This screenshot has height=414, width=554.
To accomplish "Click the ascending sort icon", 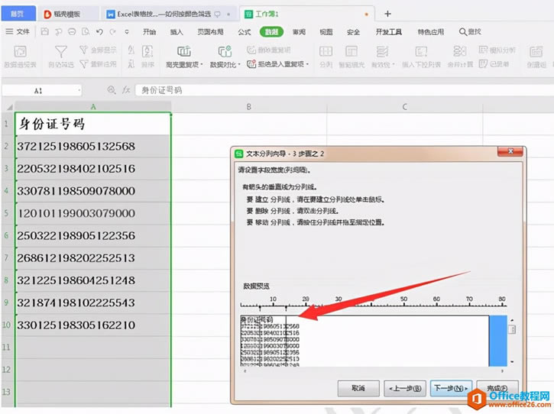I will 131,50.
